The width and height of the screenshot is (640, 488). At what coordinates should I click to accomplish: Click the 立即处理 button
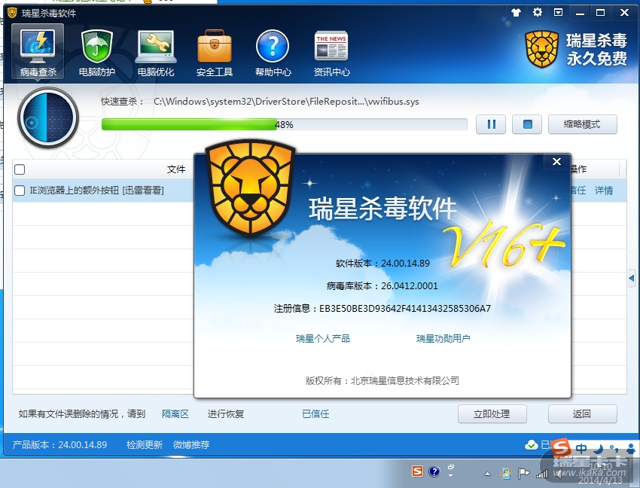pos(492,414)
